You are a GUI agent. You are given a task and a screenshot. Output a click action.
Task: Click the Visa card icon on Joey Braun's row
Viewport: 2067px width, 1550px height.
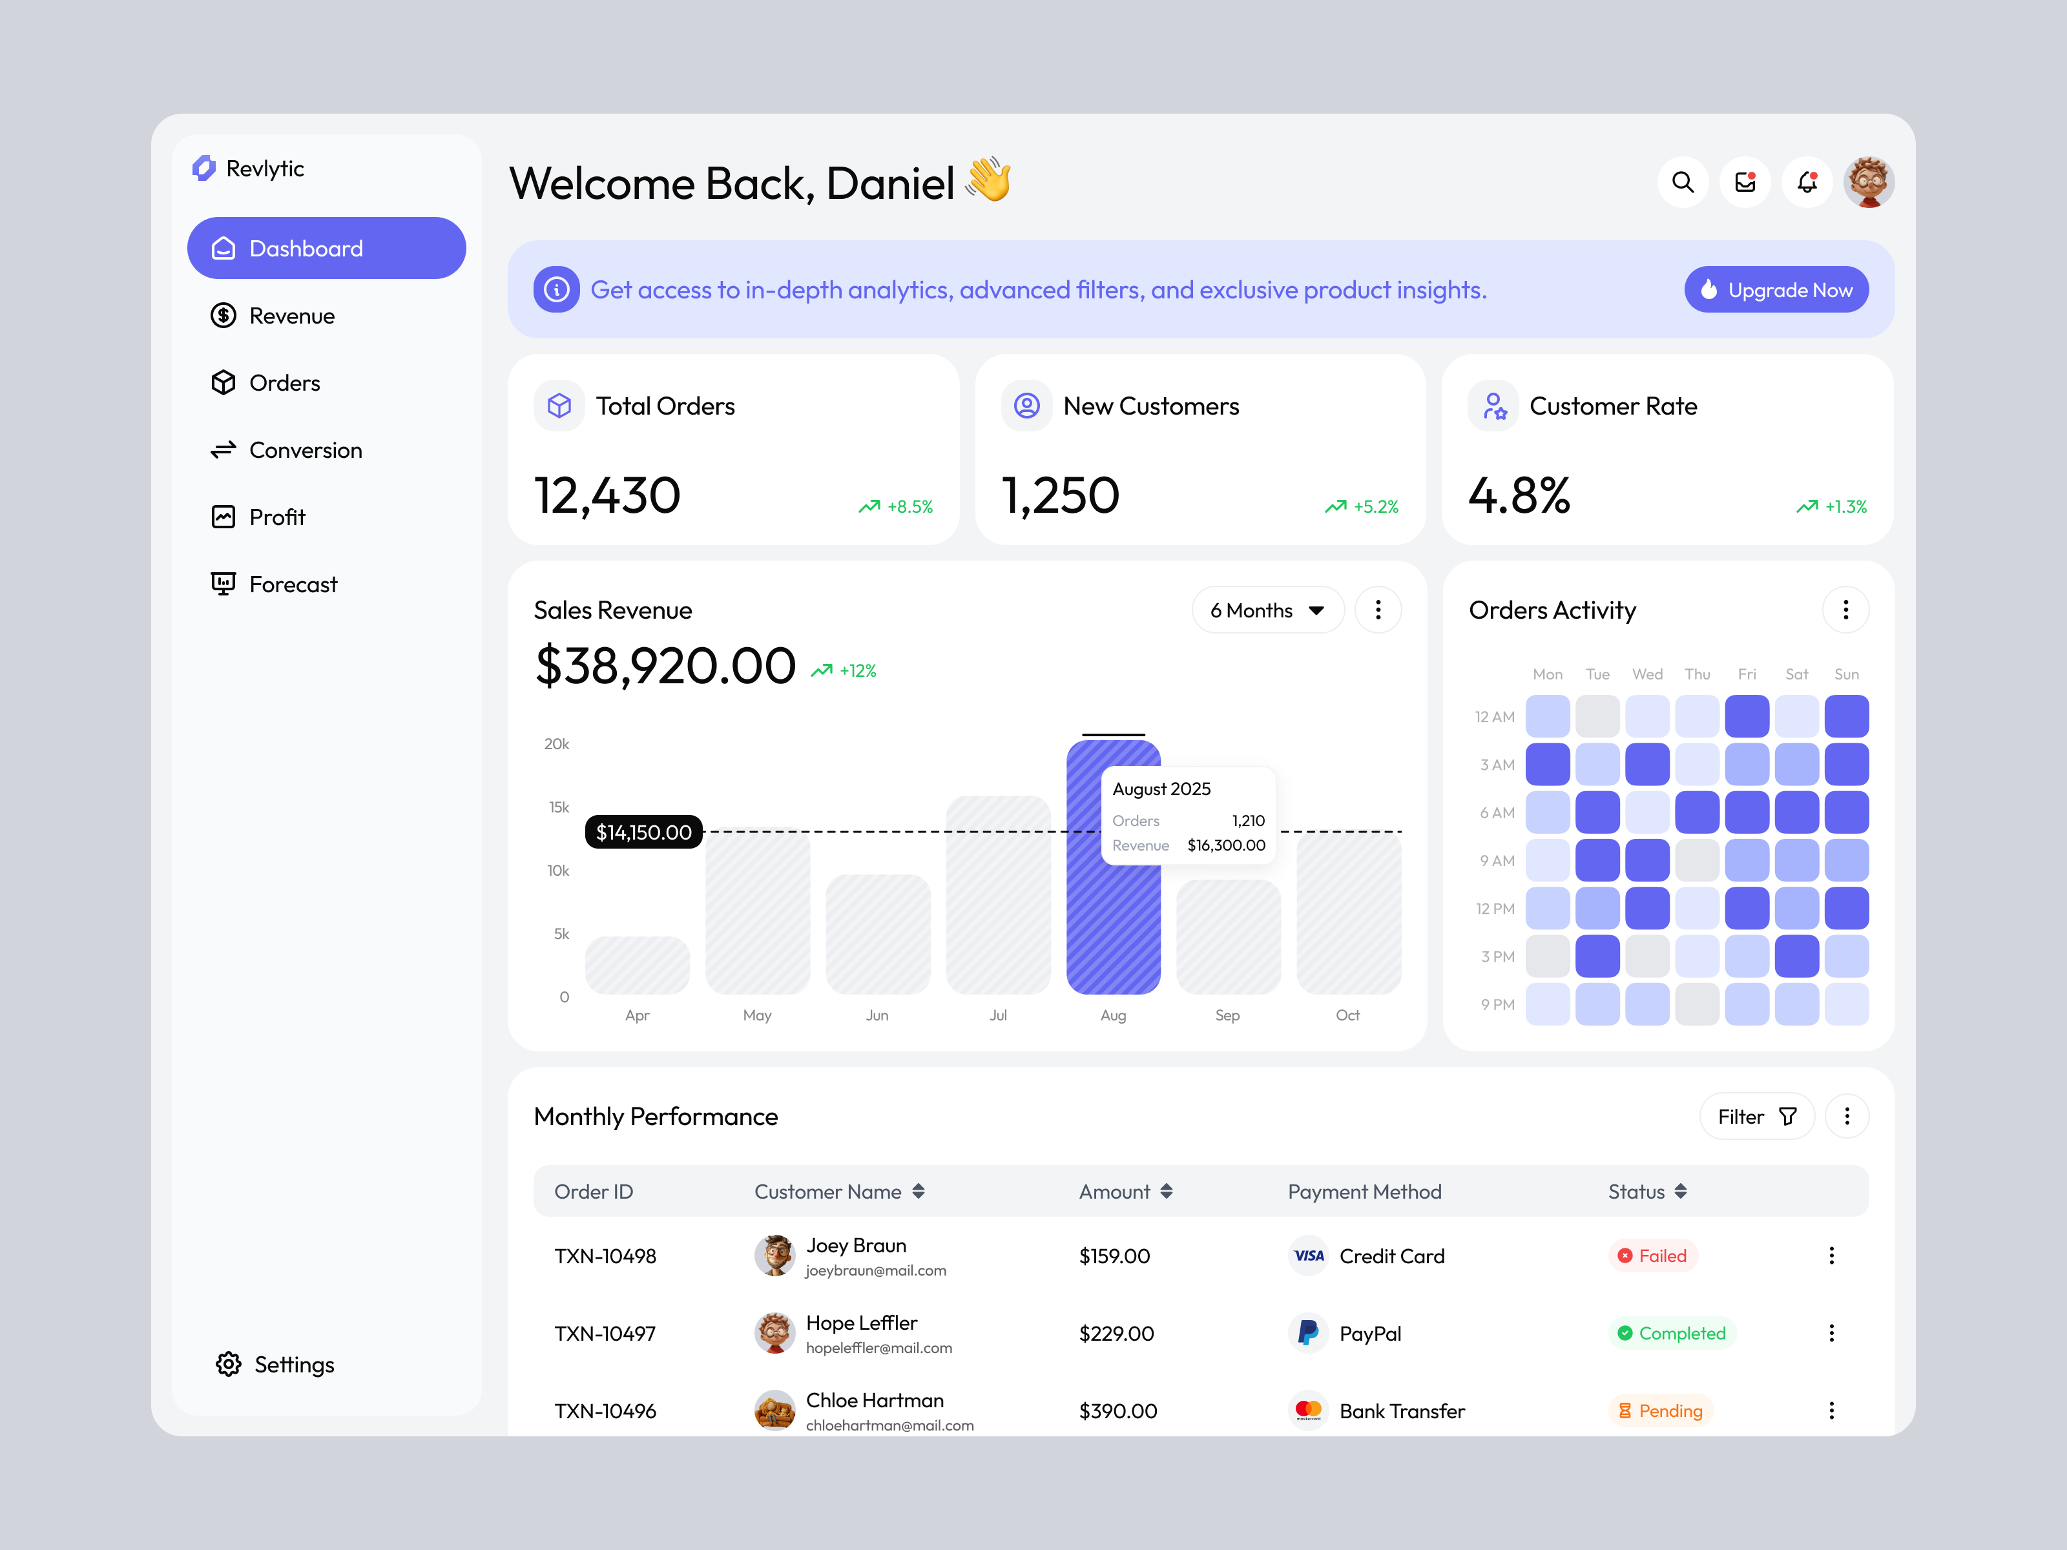[x=1307, y=1255]
